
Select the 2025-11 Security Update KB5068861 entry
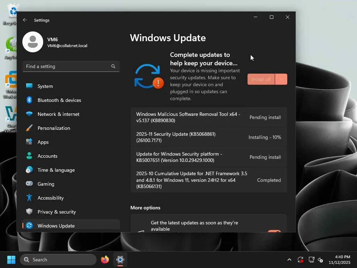point(208,137)
